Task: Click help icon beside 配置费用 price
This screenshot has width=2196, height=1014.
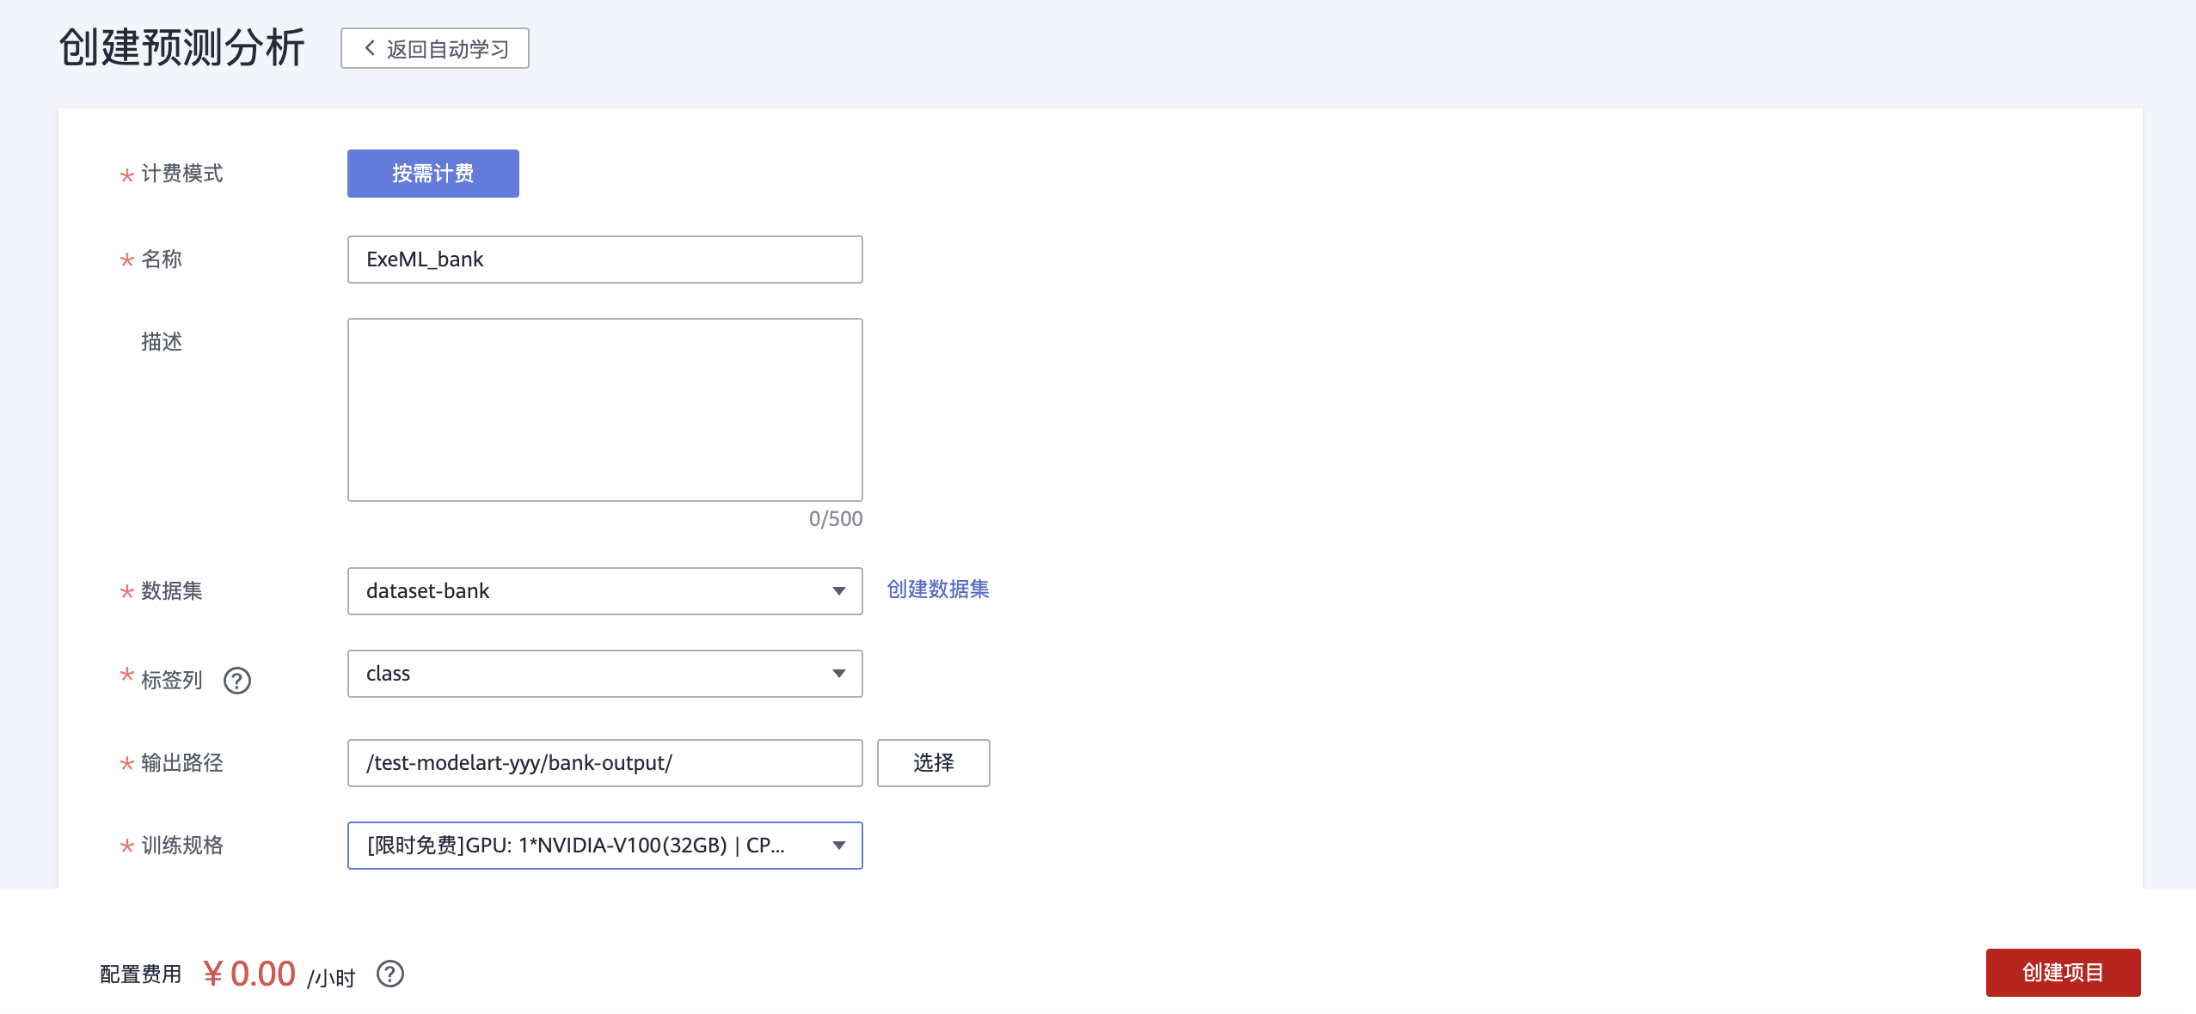Action: click(390, 974)
